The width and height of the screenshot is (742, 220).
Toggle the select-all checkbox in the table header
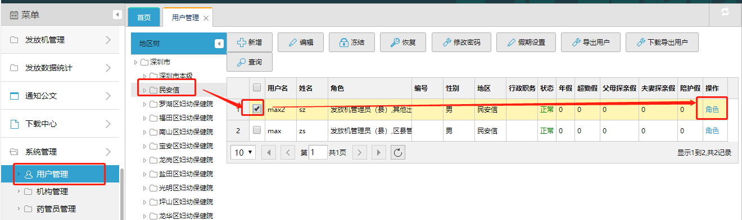257,88
